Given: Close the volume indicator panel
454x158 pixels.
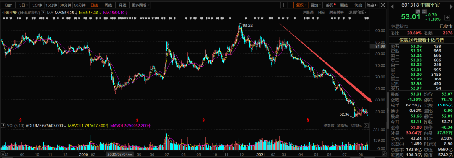Looking at the screenshot, I should tap(366, 126).
